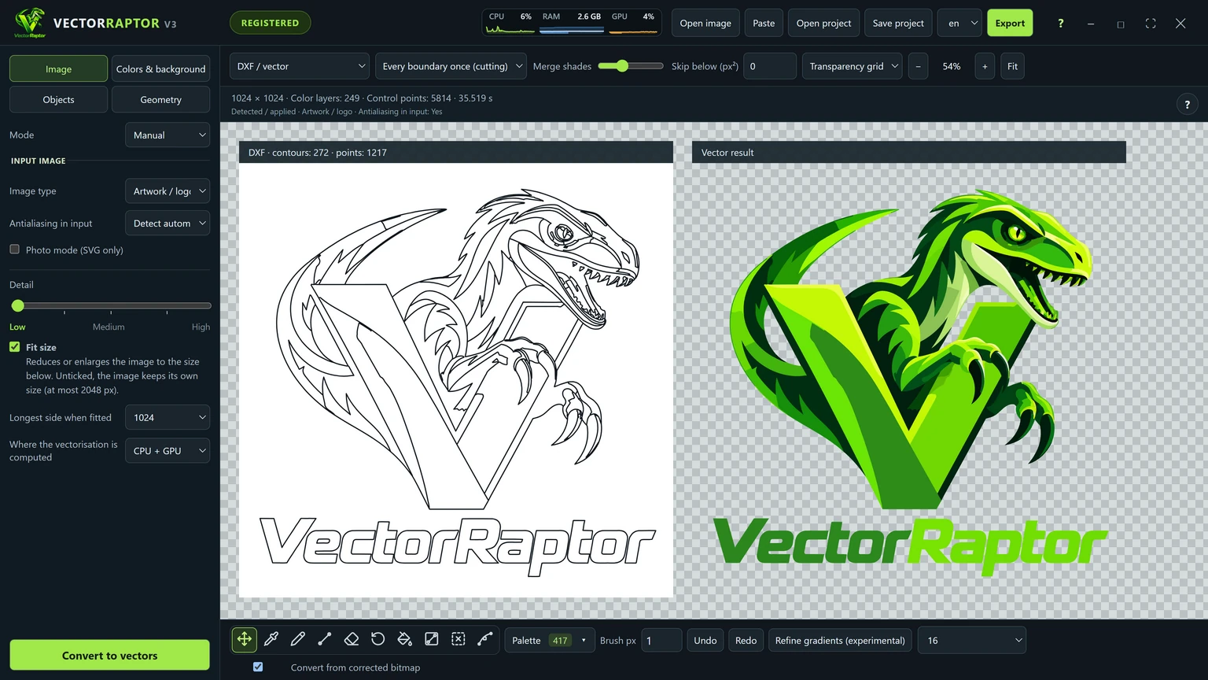Click Save project button

[898, 23]
